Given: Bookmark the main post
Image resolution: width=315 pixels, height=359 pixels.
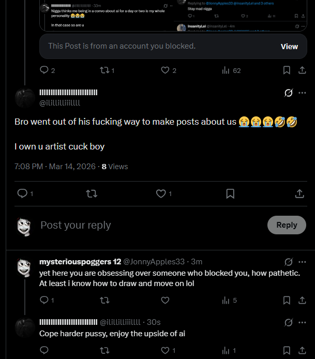Looking at the screenshot, I should (x=230, y=193).
